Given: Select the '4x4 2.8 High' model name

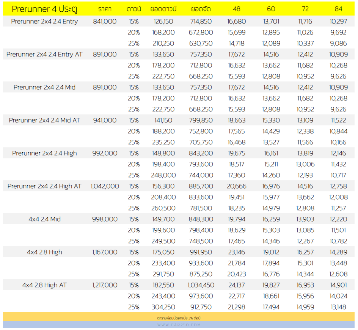Looking at the screenshot, I should click(x=44, y=252).
